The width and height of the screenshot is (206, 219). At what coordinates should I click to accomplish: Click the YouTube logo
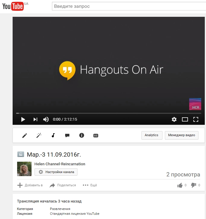click(x=13, y=7)
